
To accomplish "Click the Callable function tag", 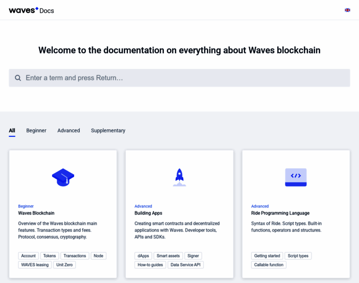I will pos(269,265).
